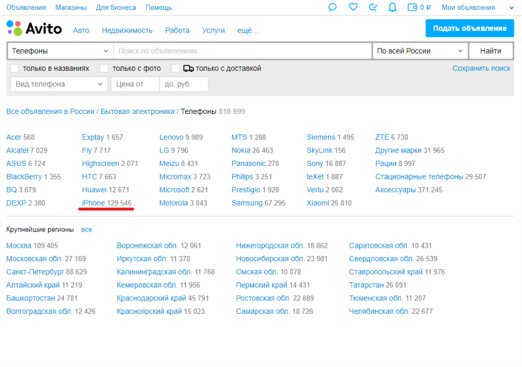Image resolution: width=522 pixels, height=367 pixels.
Task: Click 'до, руб.' price field
Action: [x=184, y=84]
